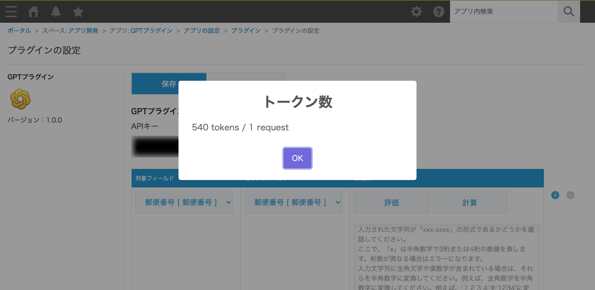Select the 計算 calculation mode
This screenshot has width=595, height=290.
pyautogui.click(x=469, y=202)
